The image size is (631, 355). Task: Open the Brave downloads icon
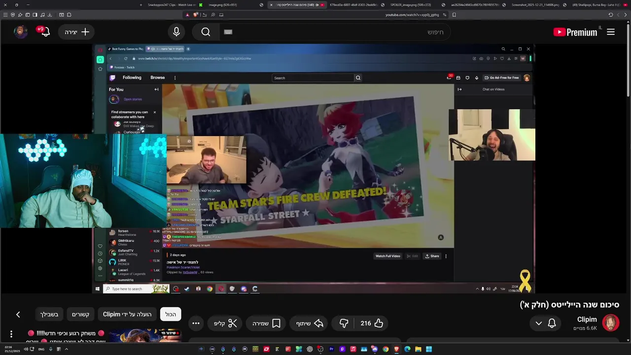tap(49, 15)
